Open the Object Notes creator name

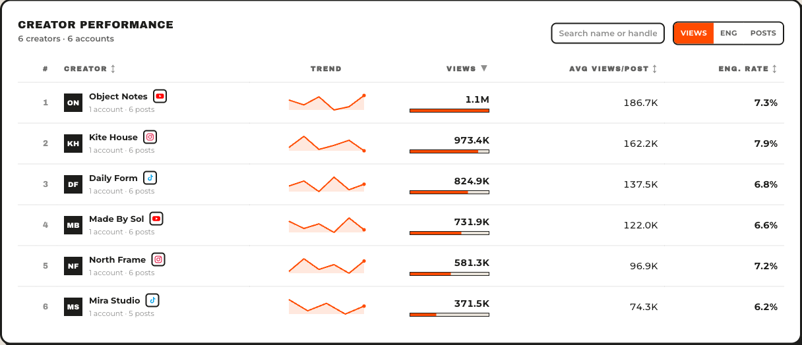[118, 97]
